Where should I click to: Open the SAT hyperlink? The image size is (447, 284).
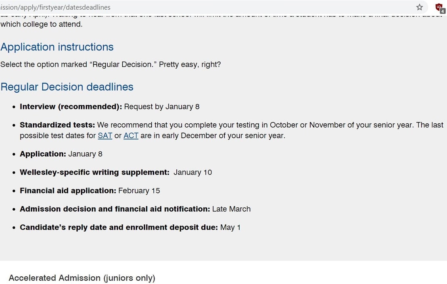point(104,136)
